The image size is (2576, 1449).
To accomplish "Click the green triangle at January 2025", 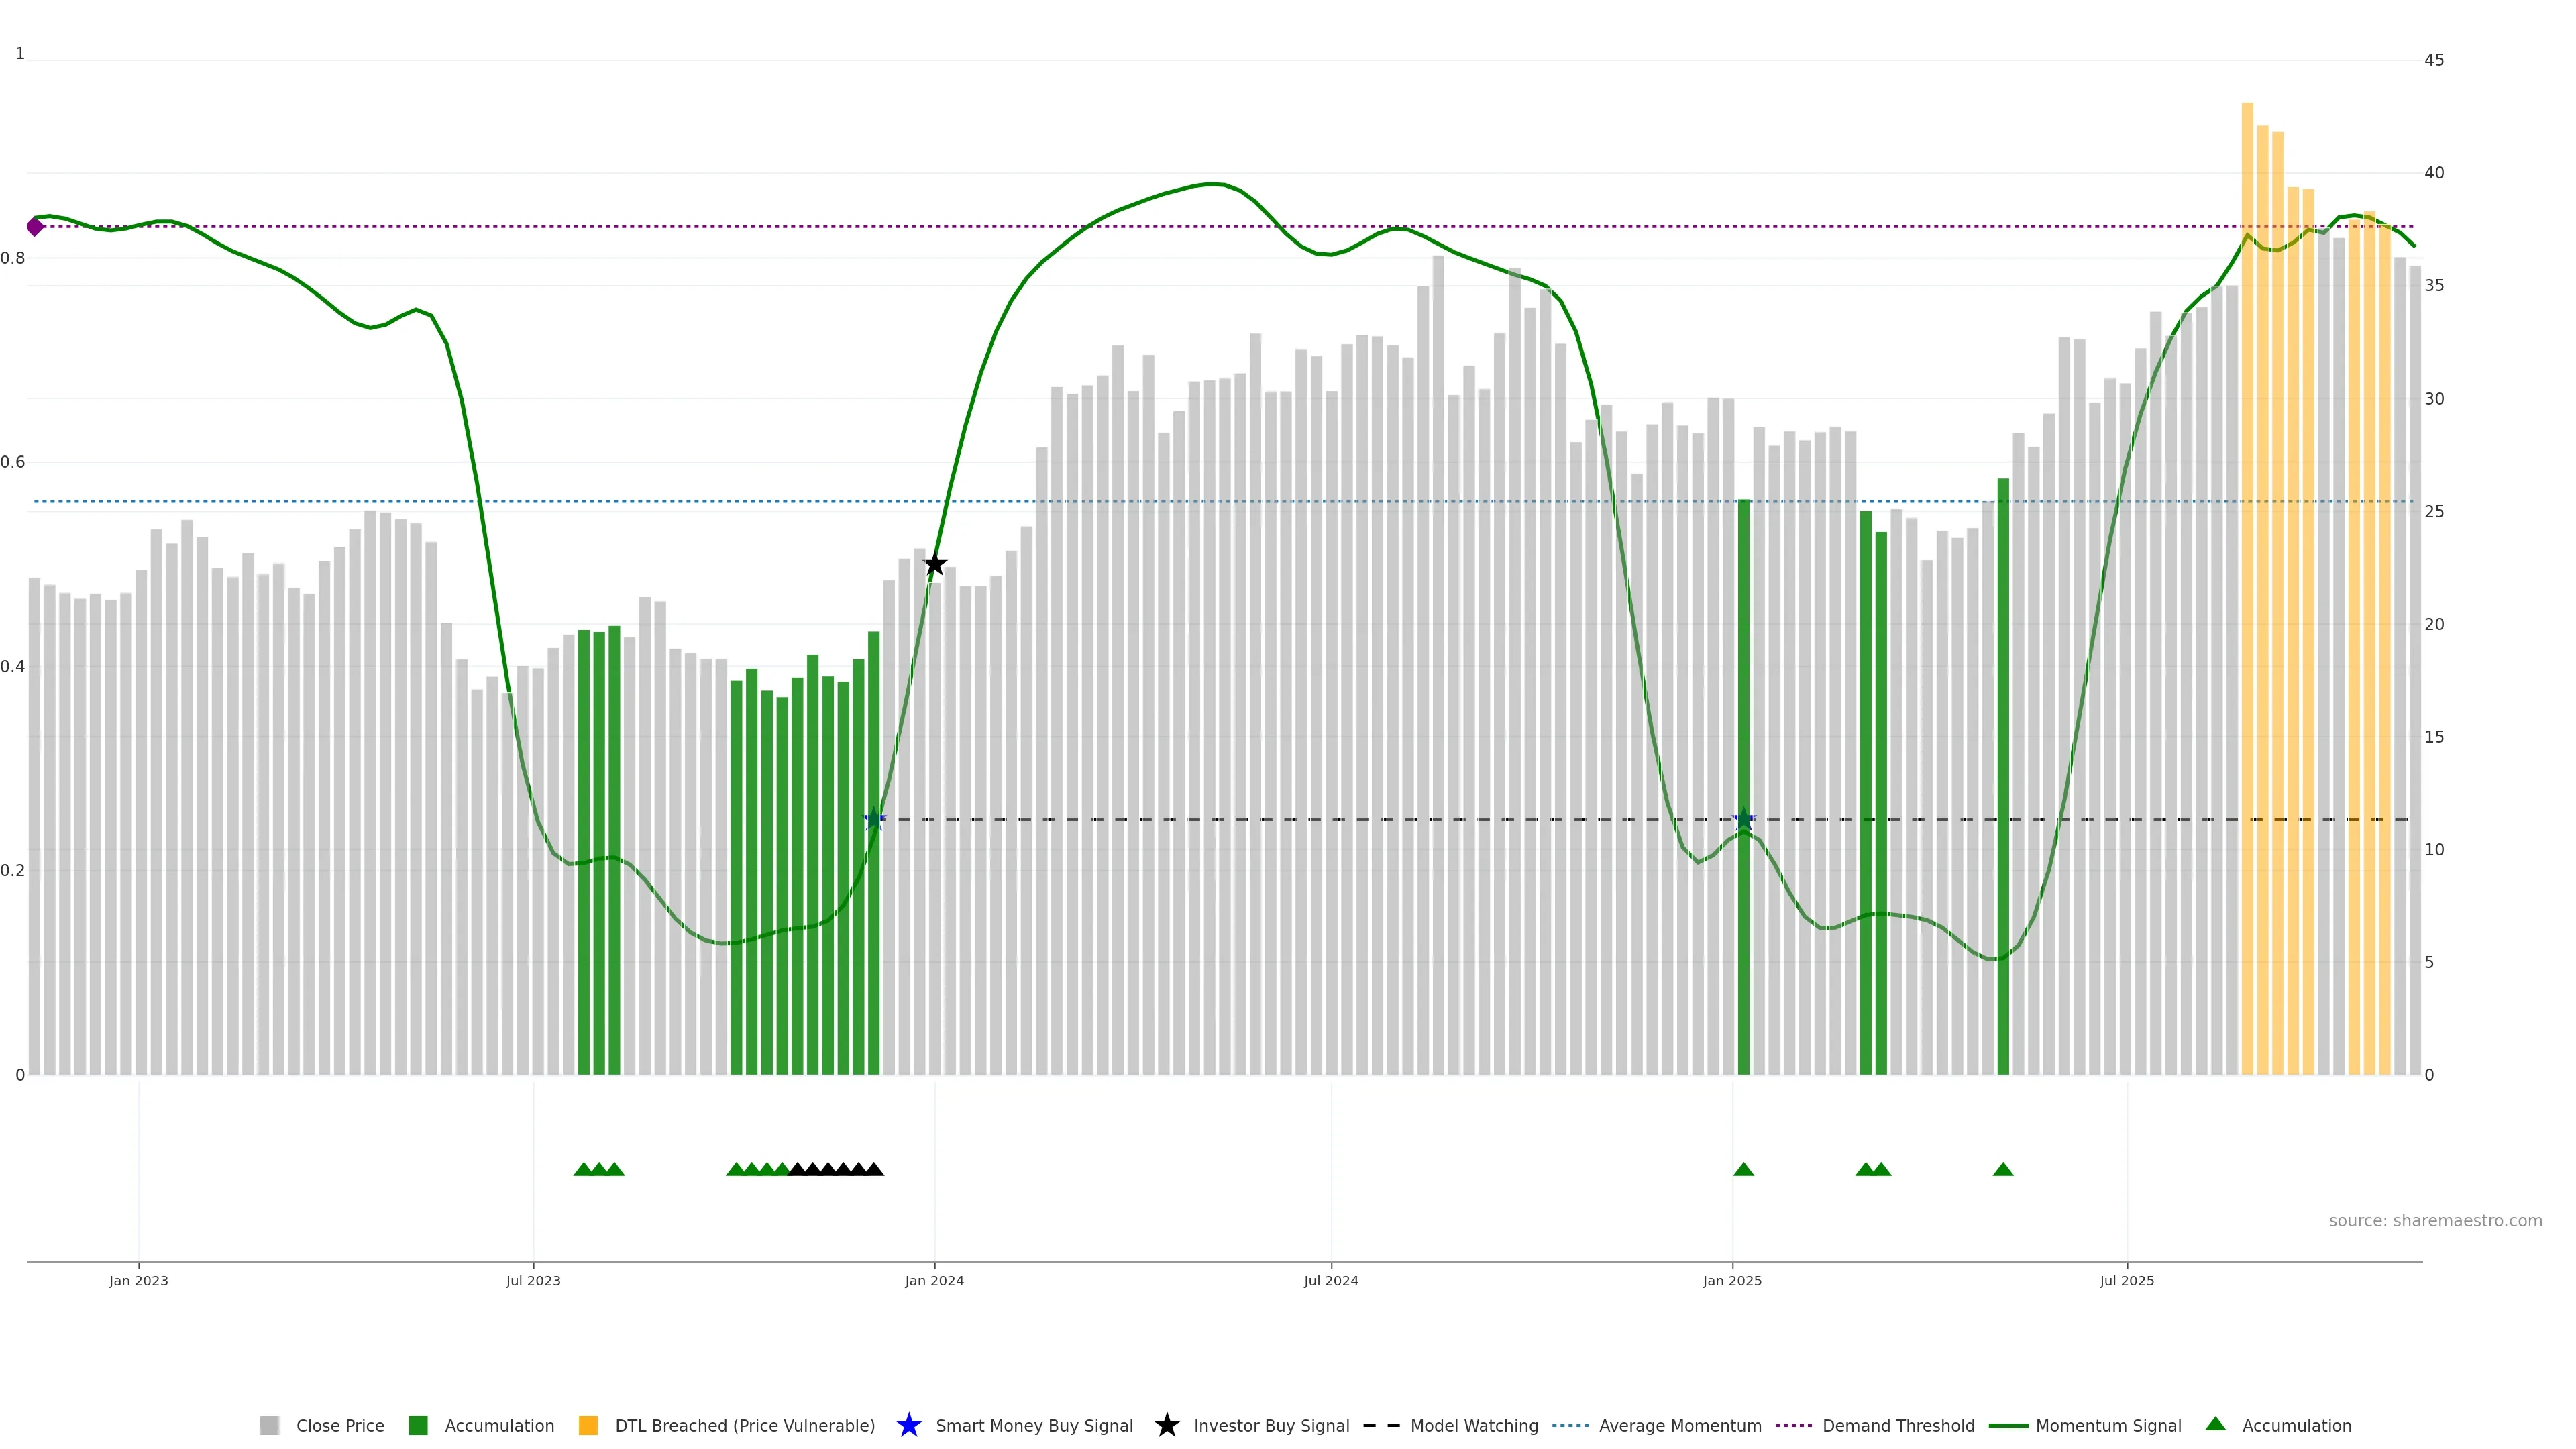I will pyautogui.click(x=1743, y=1169).
